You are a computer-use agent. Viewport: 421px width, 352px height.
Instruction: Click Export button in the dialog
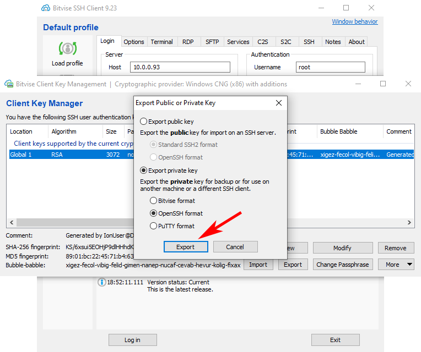point(186,247)
